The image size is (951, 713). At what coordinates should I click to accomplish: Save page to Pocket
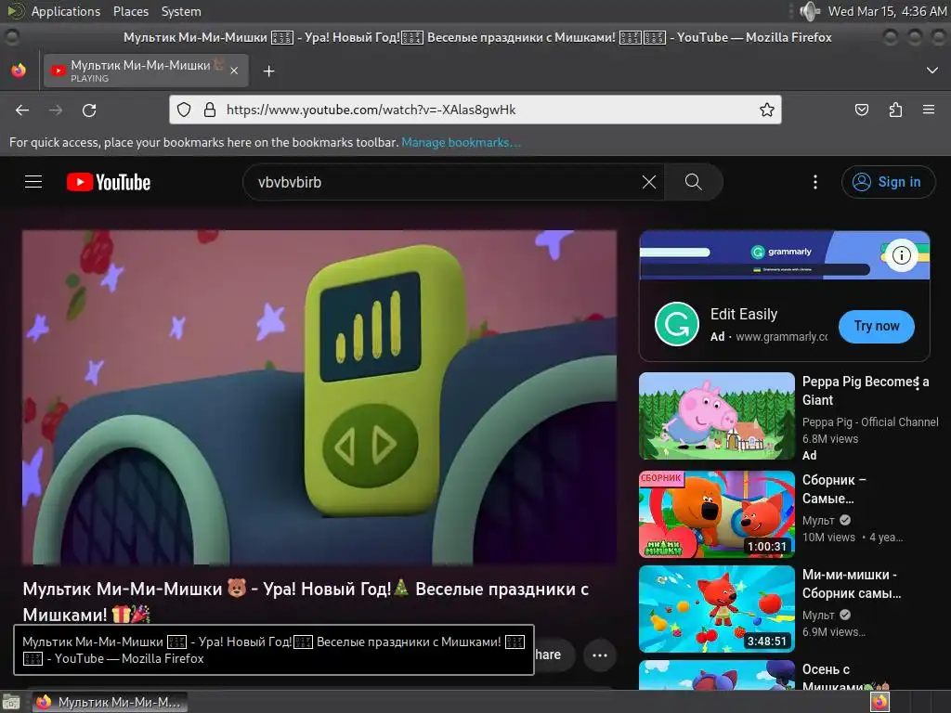(861, 110)
